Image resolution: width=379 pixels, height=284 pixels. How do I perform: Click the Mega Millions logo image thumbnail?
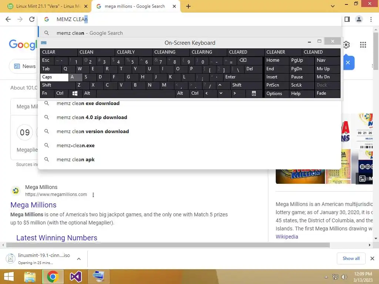tap(300, 176)
